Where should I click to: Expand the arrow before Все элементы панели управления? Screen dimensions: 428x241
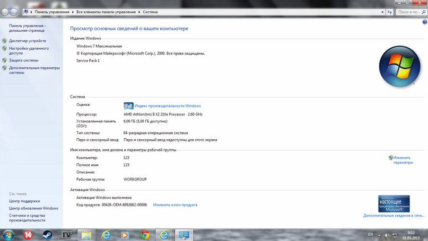pos(73,12)
